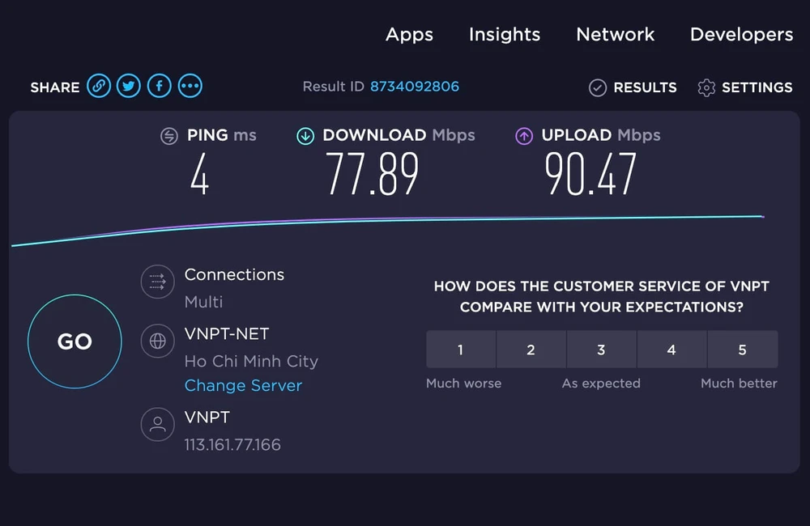
Task: Open the Results checkmark icon
Action: click(x=597, y=87)
